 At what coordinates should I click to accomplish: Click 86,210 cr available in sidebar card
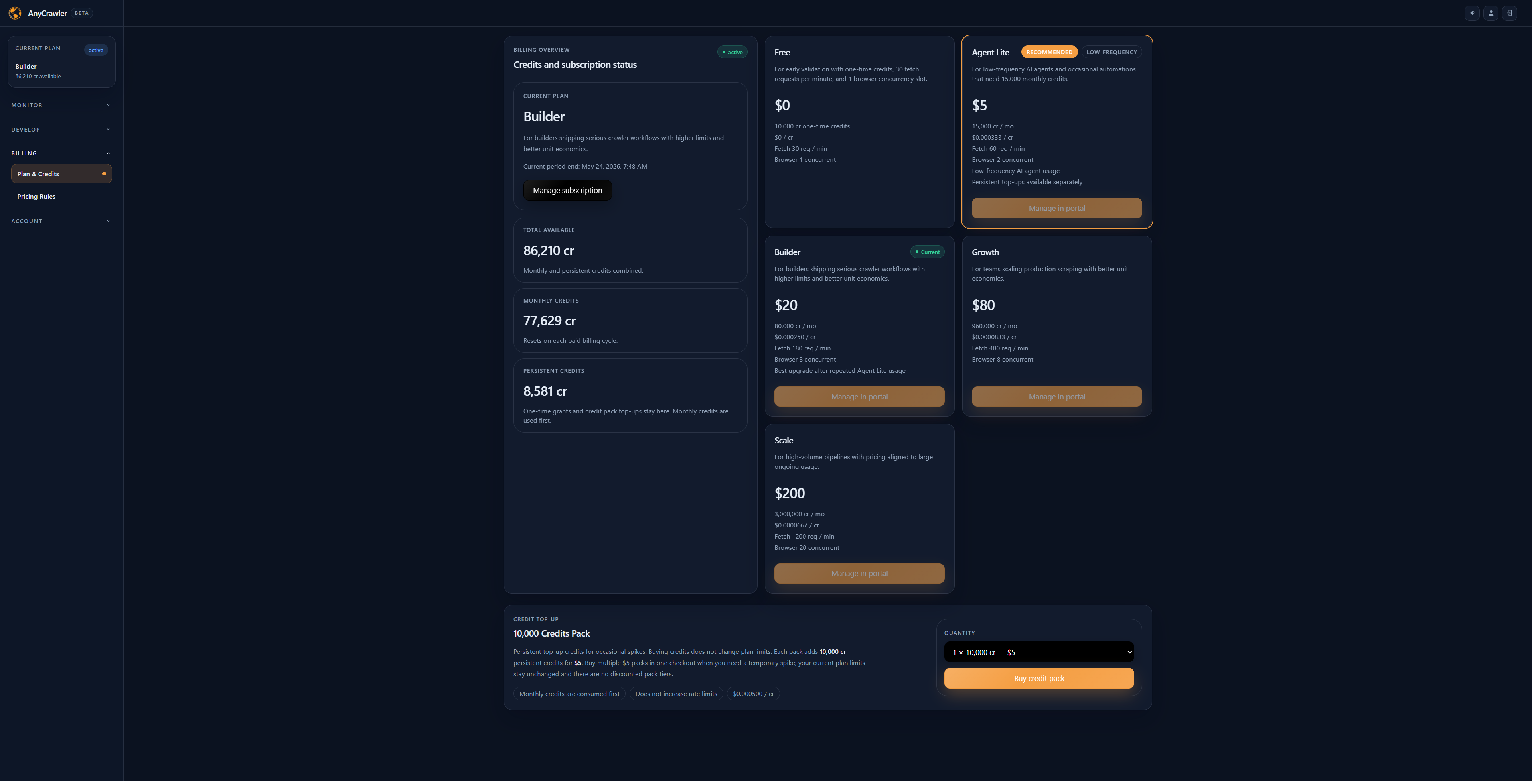pyautogui.click(x=38, y=76)
